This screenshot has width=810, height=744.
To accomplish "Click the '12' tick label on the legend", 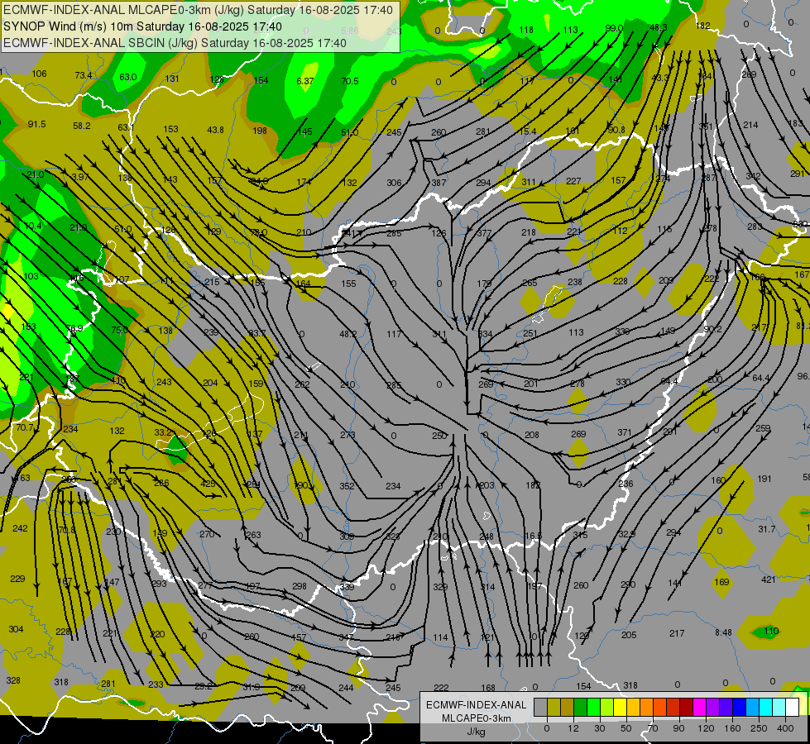I will (x=573, y=728).
